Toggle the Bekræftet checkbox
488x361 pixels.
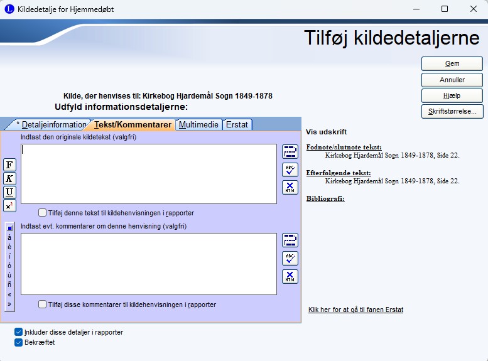click(18, 342)
